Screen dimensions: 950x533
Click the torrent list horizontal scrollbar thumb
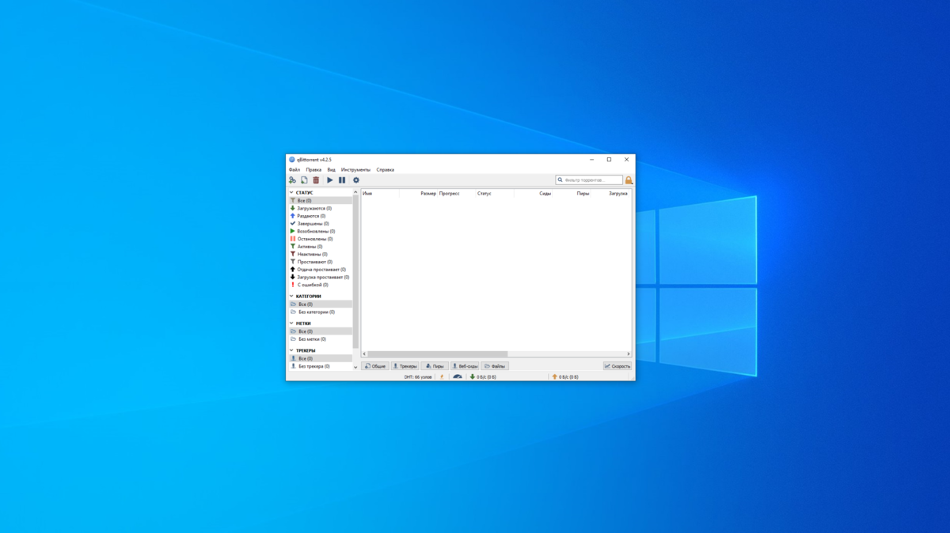437,354
